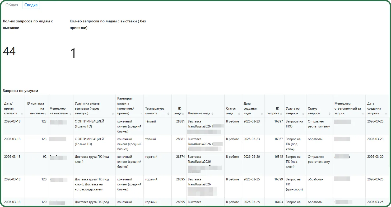
Task: Sort by Услуга из запроса arrows
Action: tap(303, 114)
